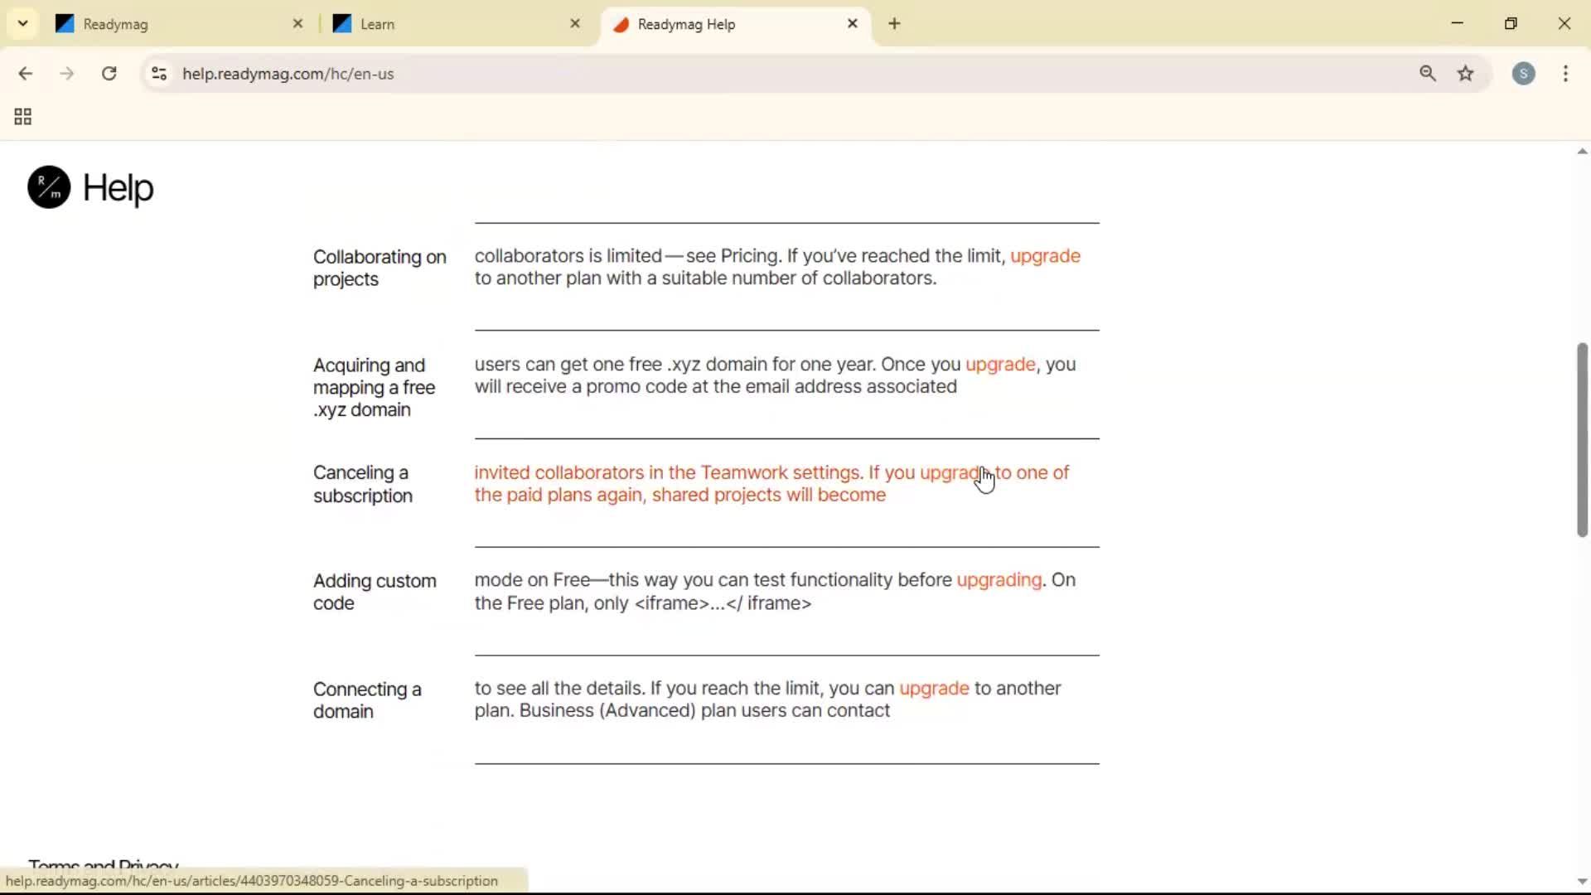The image size is (1591, 895).
Task: Click the Readymag Help logo icon
Action: (47, 187)
